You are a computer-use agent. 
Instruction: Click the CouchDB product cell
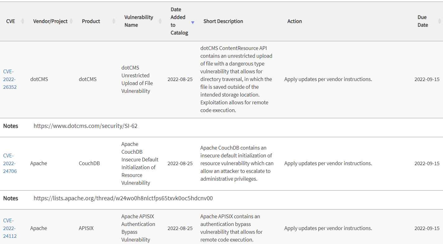click(x=89, y=163)
